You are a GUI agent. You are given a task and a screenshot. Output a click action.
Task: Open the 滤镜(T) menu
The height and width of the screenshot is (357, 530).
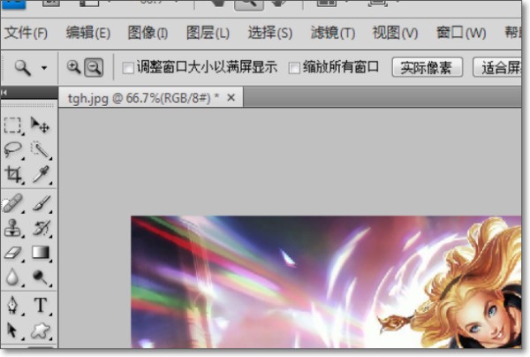pos(333,33)
